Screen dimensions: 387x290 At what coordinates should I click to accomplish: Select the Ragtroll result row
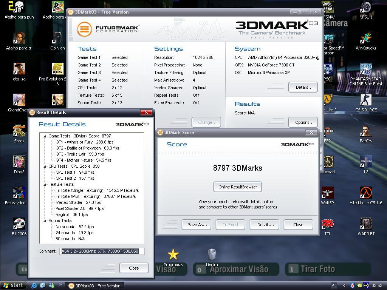(x=71, y=214)
